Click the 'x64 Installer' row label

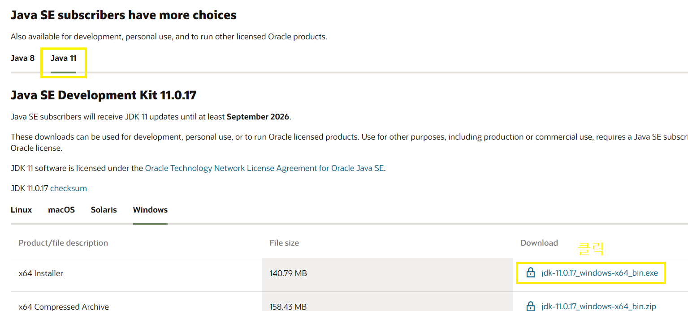[41, 273]
